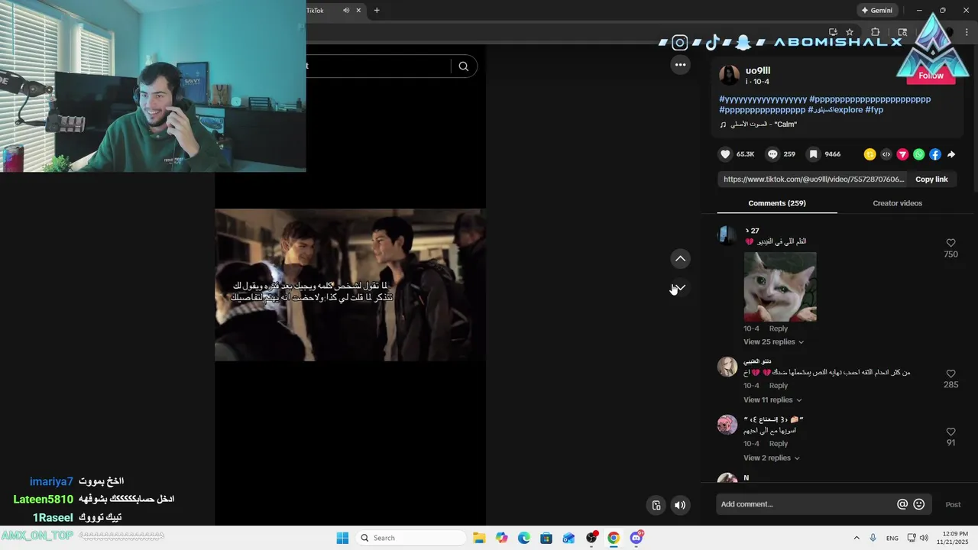978x550 pixels.
Task: Open File Explorer from the taskbar
Action: click(479, 538)
